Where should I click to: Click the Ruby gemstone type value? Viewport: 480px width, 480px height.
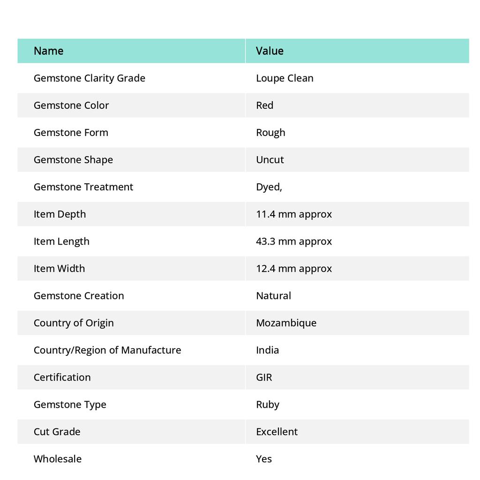click(x=268, y=405)
